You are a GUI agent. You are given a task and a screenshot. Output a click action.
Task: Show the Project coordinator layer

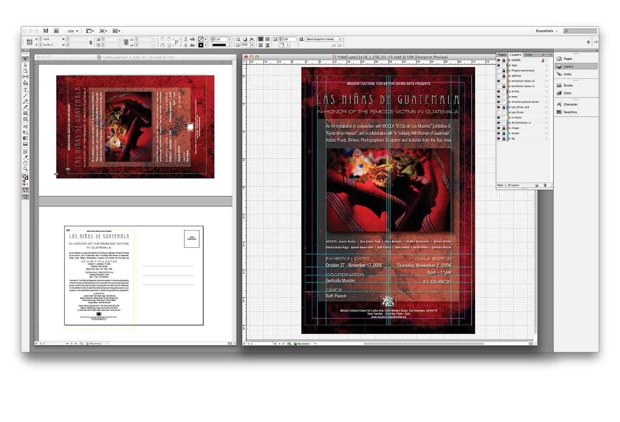click(498, 71)
